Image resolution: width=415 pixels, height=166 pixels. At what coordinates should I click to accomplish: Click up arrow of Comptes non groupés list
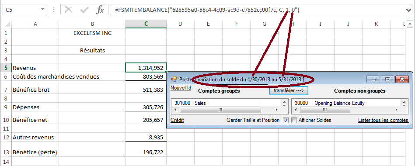405,102
